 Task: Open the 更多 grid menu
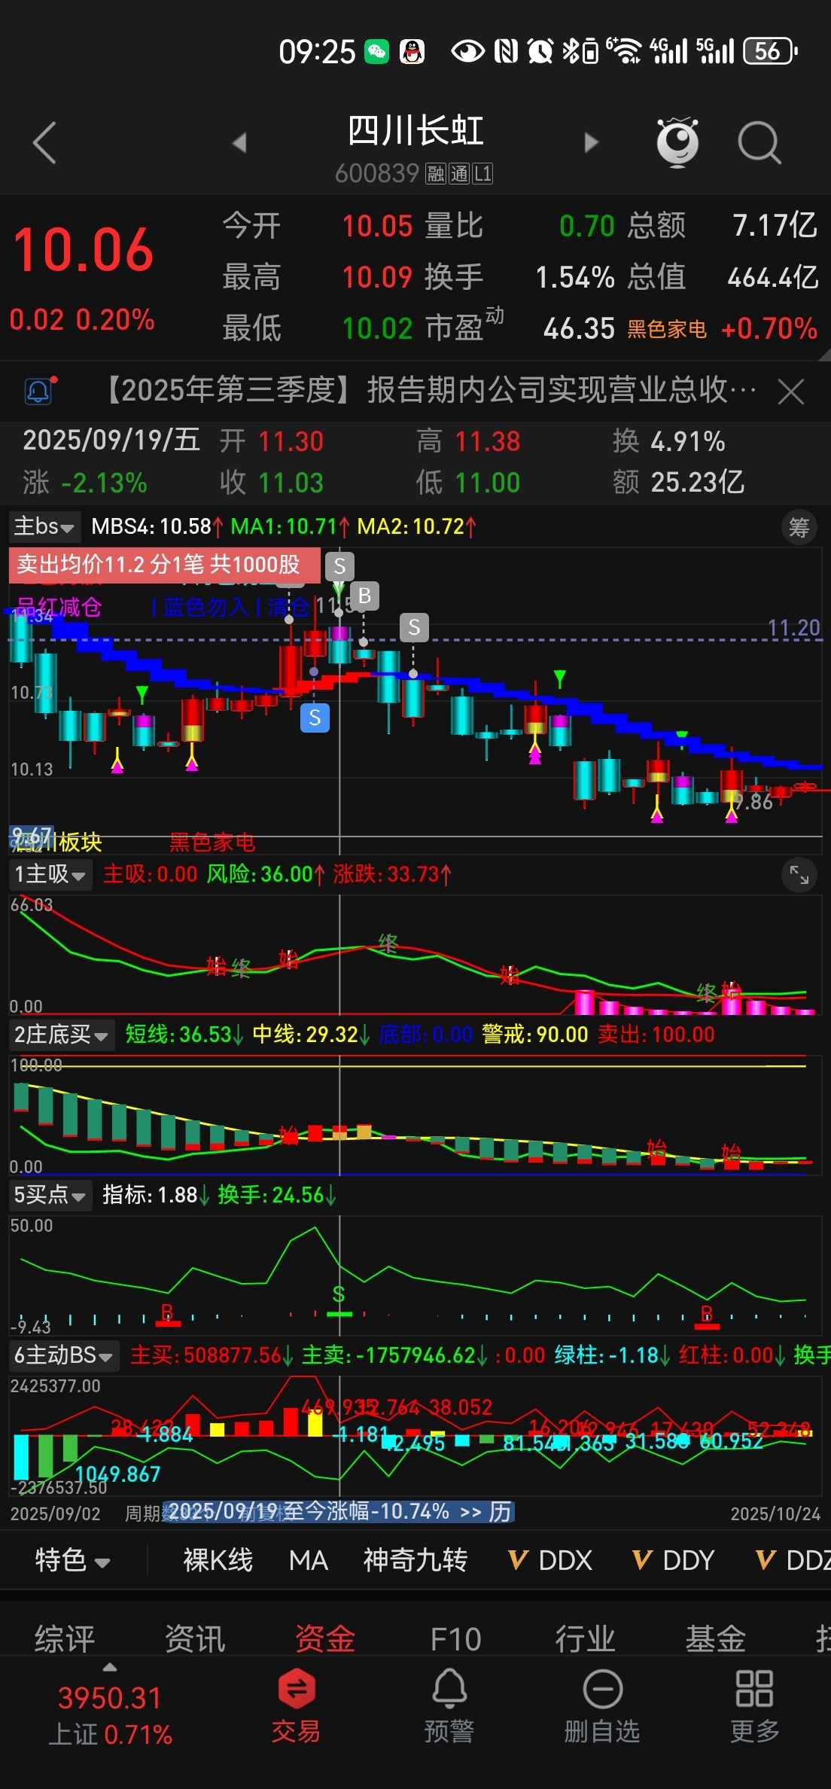(x=754, y=1706)
